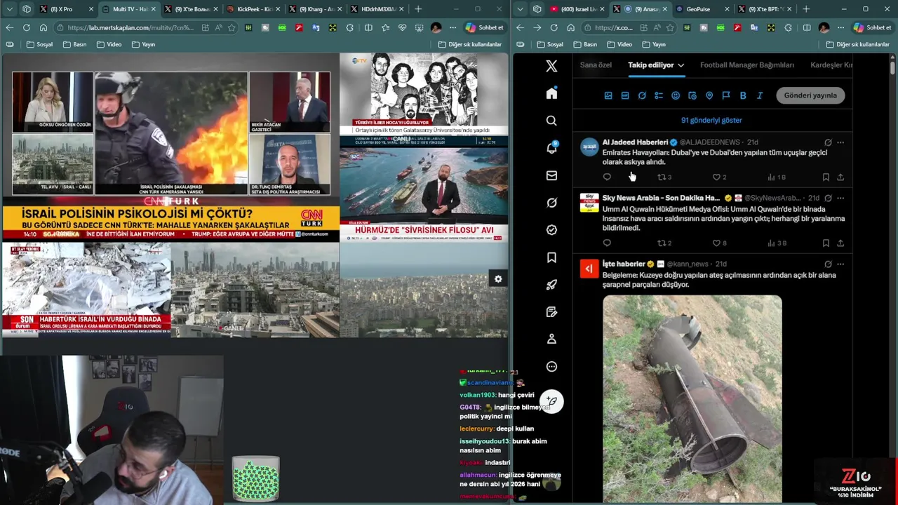Click the X logo in the sidebar
Screen dimensions: 898x505
coord(551,66)
